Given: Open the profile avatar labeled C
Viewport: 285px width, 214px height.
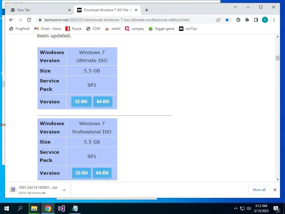Looking at the screenshot, I should click(265, 20).
